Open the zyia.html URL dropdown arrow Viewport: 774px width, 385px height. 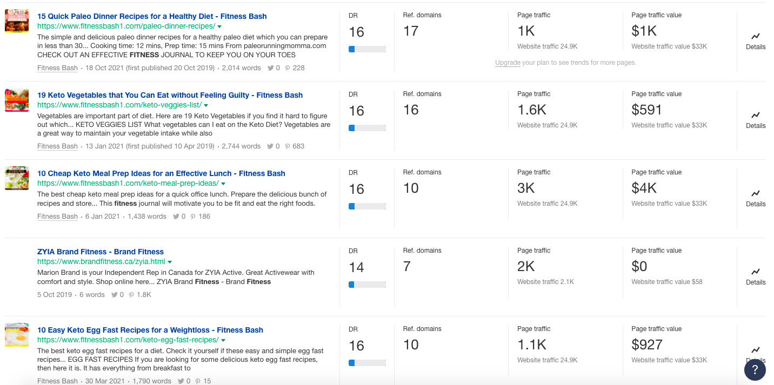pyautogui.click(x=170, y=261)
